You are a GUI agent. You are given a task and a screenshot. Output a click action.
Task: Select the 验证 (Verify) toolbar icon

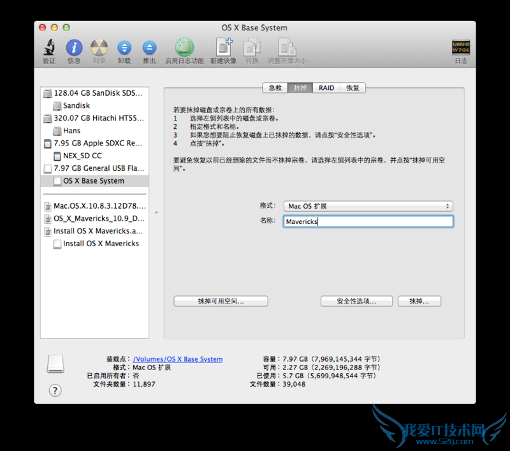(48, 48)
